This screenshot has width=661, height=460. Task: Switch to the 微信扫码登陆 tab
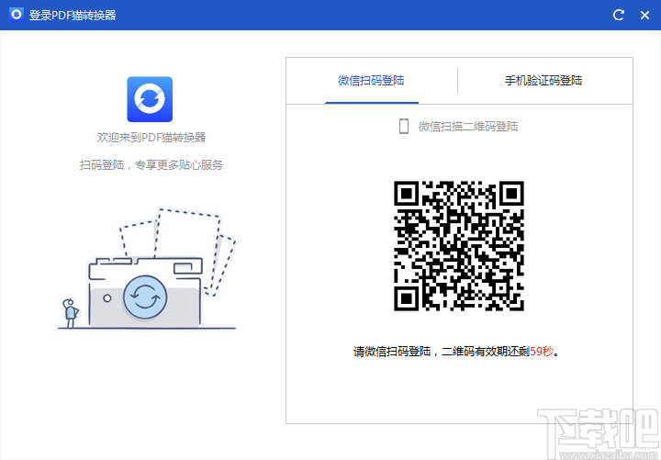click(371, 81)
